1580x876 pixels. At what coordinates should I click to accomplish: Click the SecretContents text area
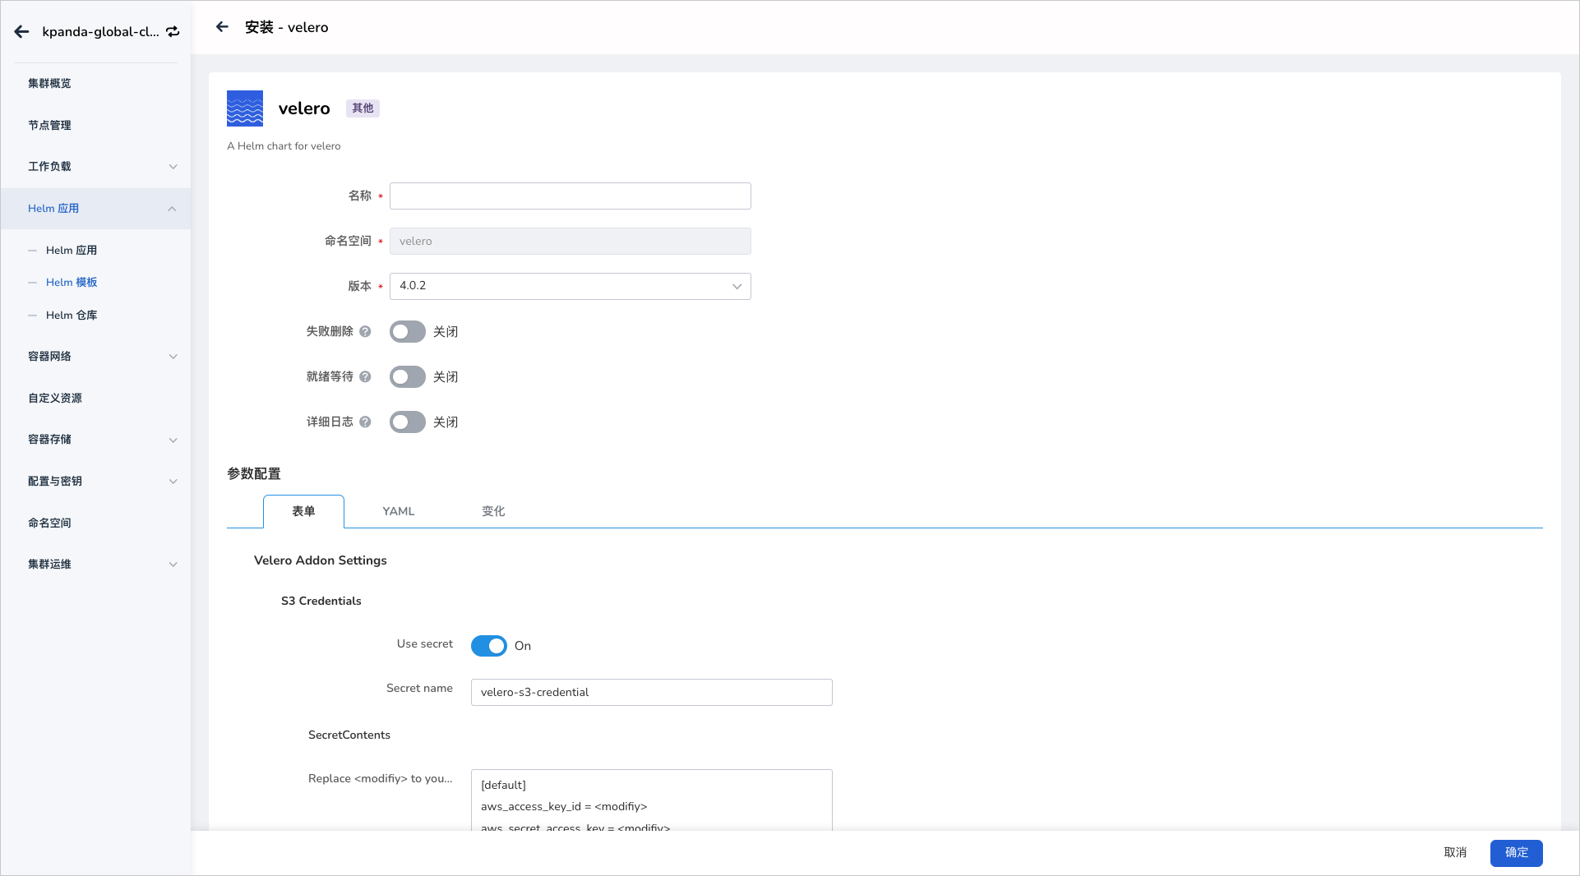652,800
